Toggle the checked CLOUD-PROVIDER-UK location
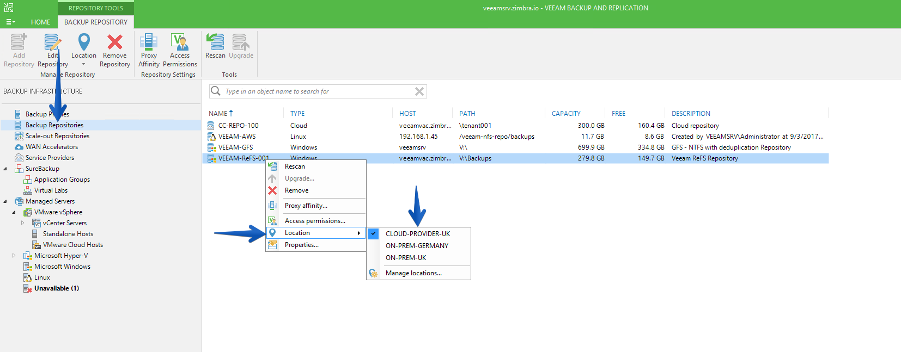This screenshot has width=901, height=352. click(418, 234)
